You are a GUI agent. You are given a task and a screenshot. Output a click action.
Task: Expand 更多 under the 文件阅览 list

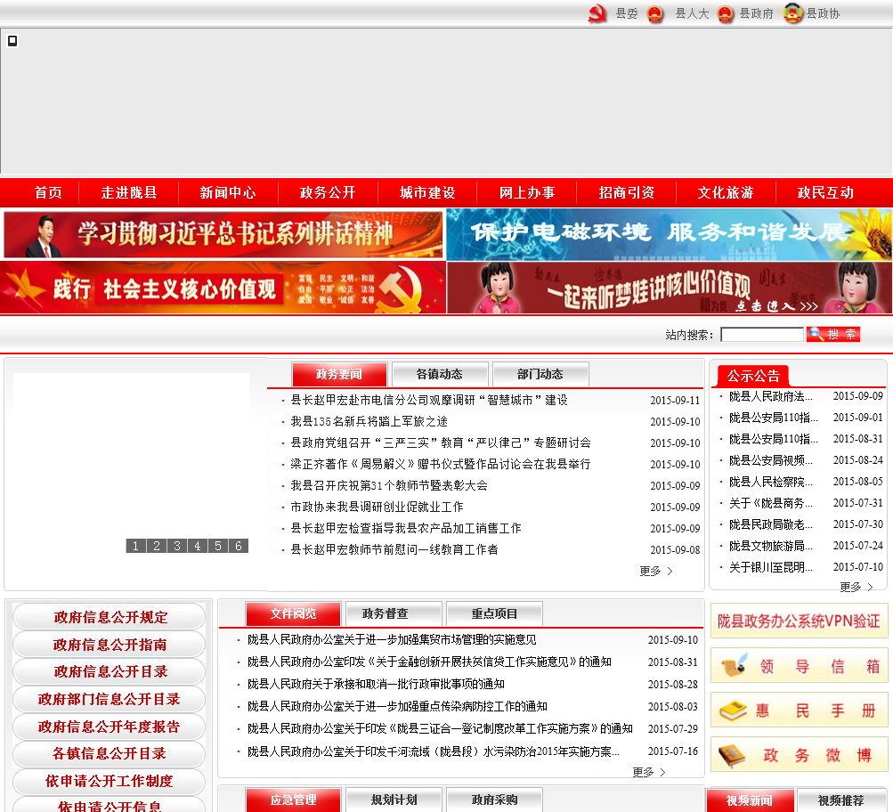[x=649, y=772]
